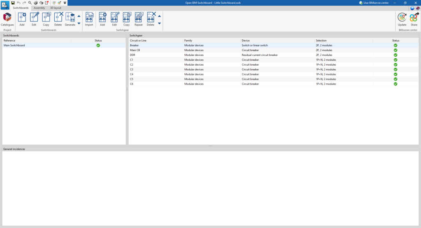
Task: Select the Breaker circuit row
Action: click(x=273, y=45)
